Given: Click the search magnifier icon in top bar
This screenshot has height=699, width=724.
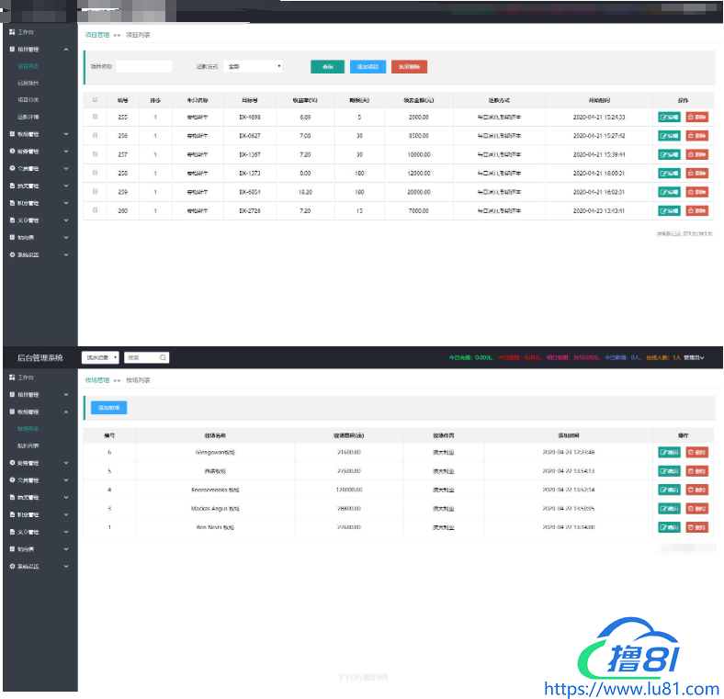Looking at the screenshot, I should coord(163,357).
